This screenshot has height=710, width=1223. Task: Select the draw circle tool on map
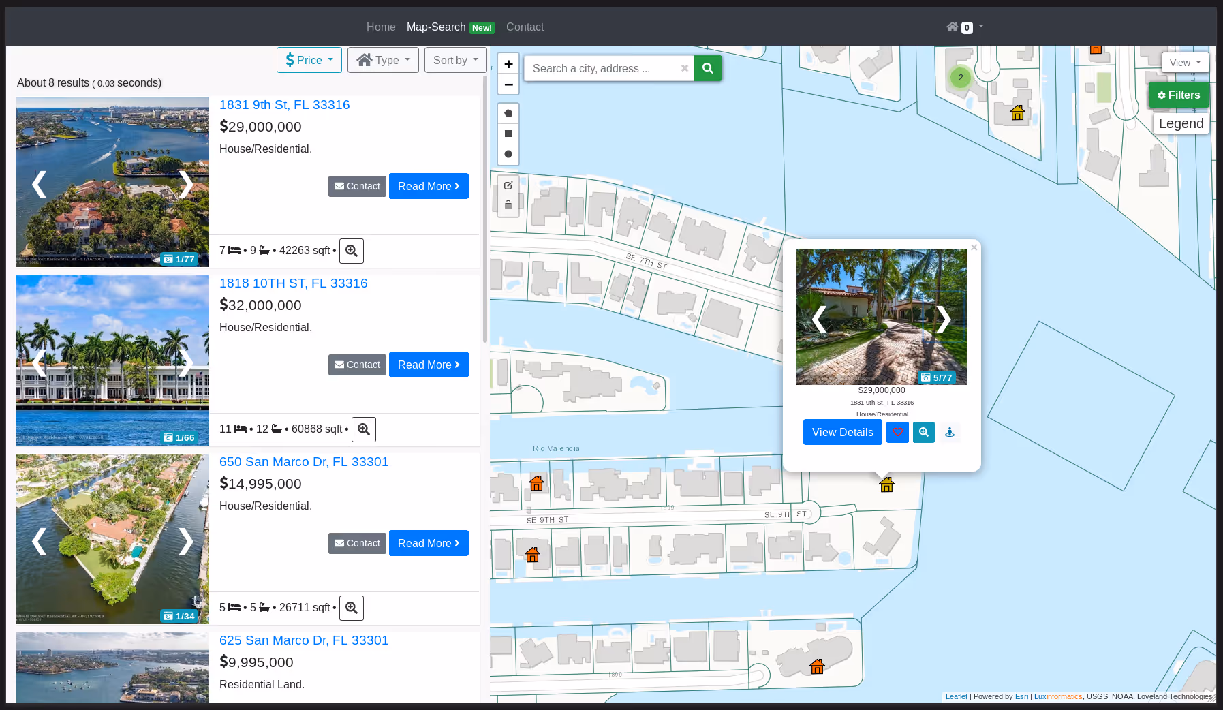point(508,154)
